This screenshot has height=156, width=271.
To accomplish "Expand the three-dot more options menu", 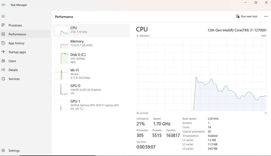I will (266, 16).
